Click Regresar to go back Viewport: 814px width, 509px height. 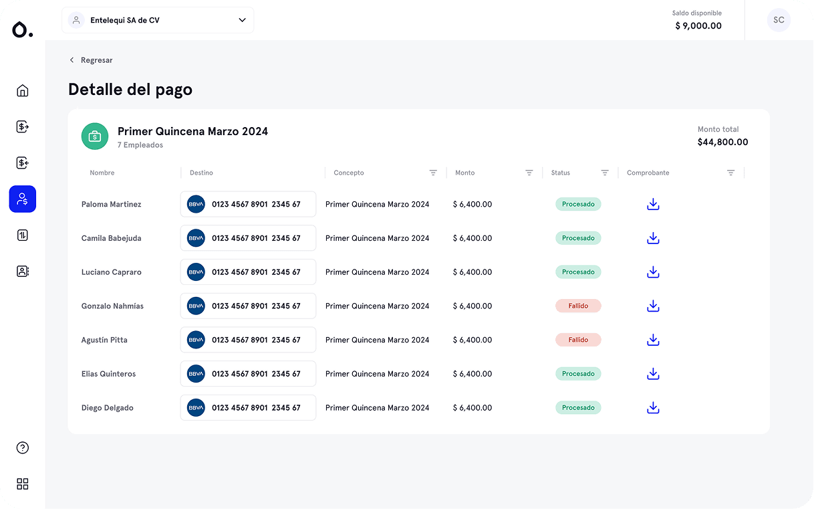pos(90,60)
